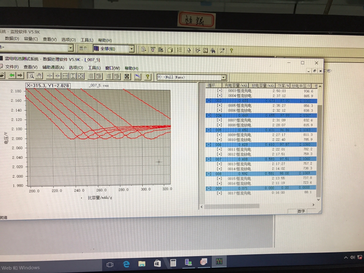Click scroll right arrow below cycle list
This screenshot has height=273, width=364.
click(313, 205)
